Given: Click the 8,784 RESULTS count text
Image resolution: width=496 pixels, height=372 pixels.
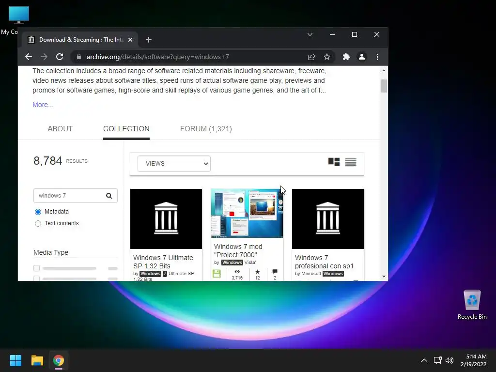Looking at the screenshot, I should tap(61, 161).
